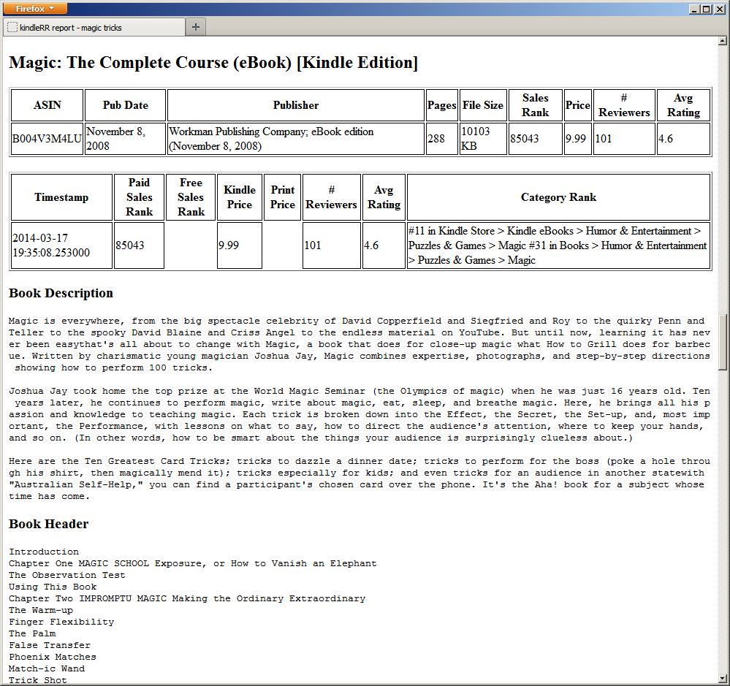Click the scrollbar up arrow
The image size is (730, 686).
point(723,41)
